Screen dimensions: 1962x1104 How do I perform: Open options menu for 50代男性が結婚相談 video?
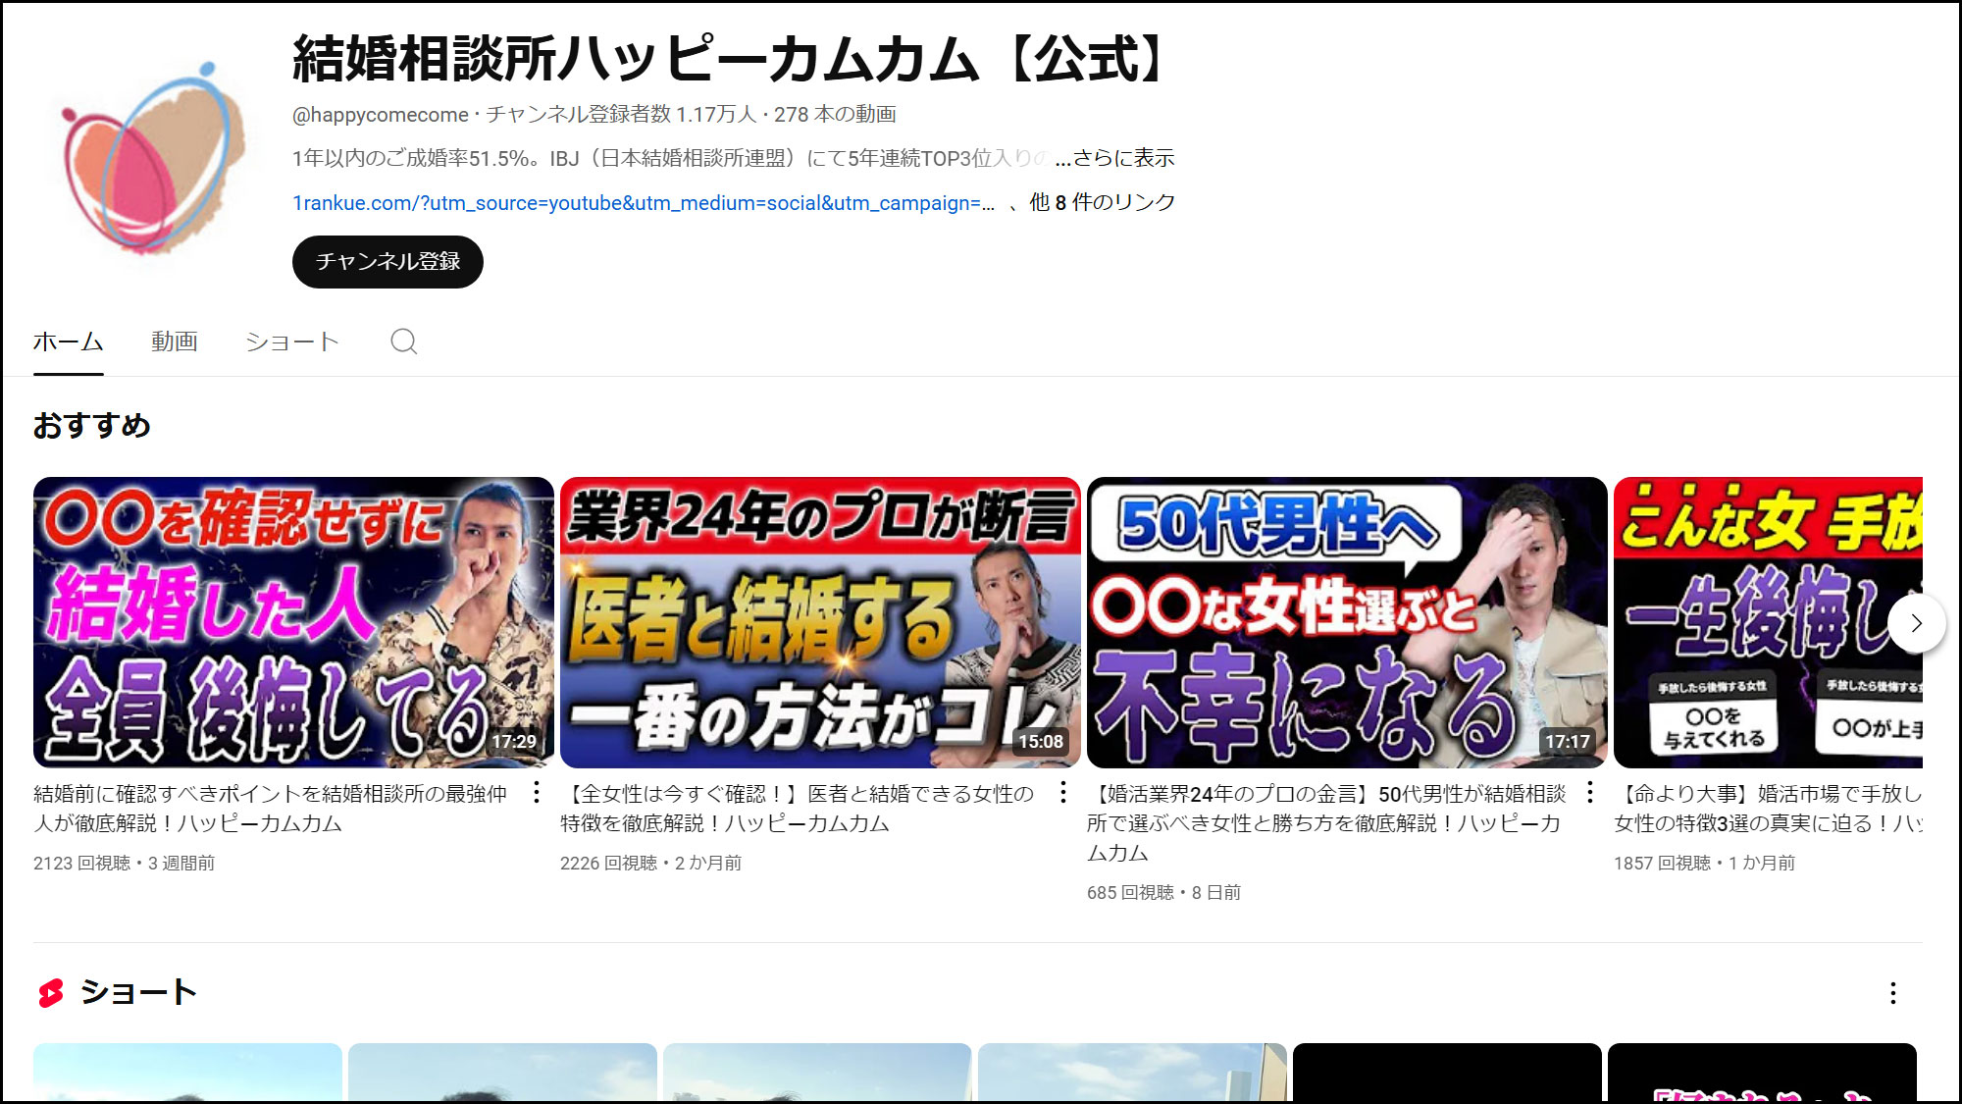pos(1590,793)
